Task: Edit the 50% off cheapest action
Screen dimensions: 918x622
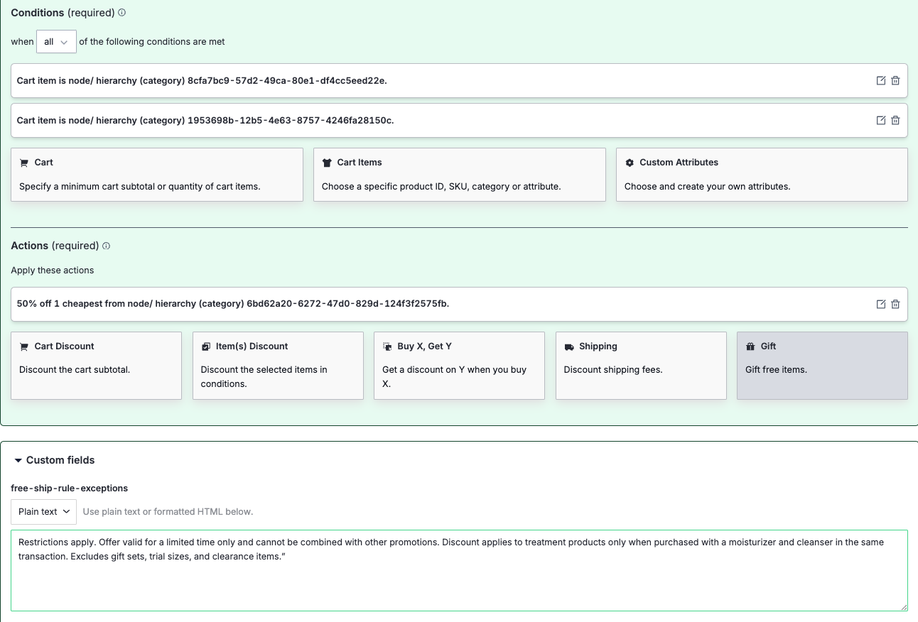Action: [881, 304]
